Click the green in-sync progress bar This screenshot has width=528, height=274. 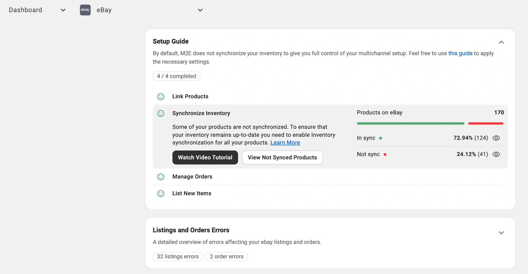[x=410, y=124]
